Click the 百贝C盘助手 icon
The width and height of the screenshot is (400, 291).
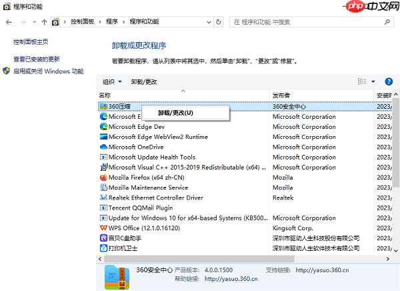click(x=103, y=238)
